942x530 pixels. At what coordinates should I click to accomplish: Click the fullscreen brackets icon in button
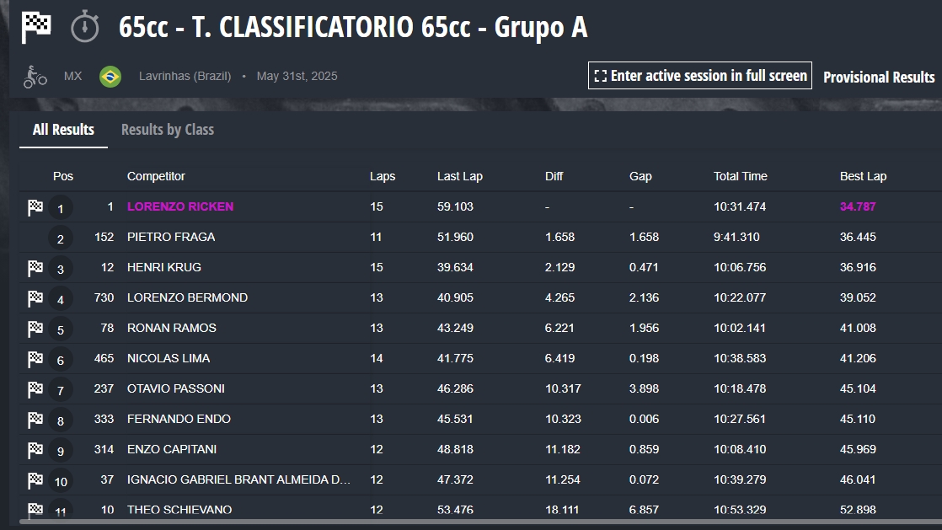click(600, 76)
